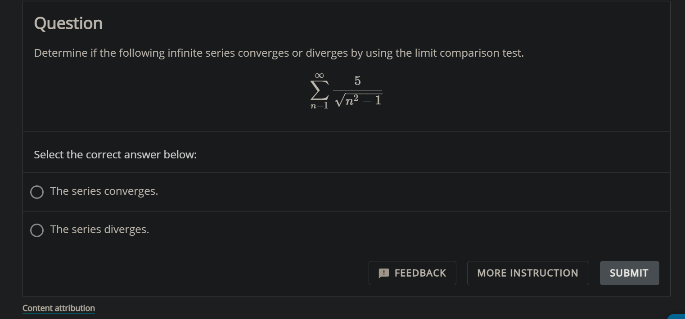Click the Select the correct answer below prompt
This screenshot has width=685, height=319.
(115, 154)
